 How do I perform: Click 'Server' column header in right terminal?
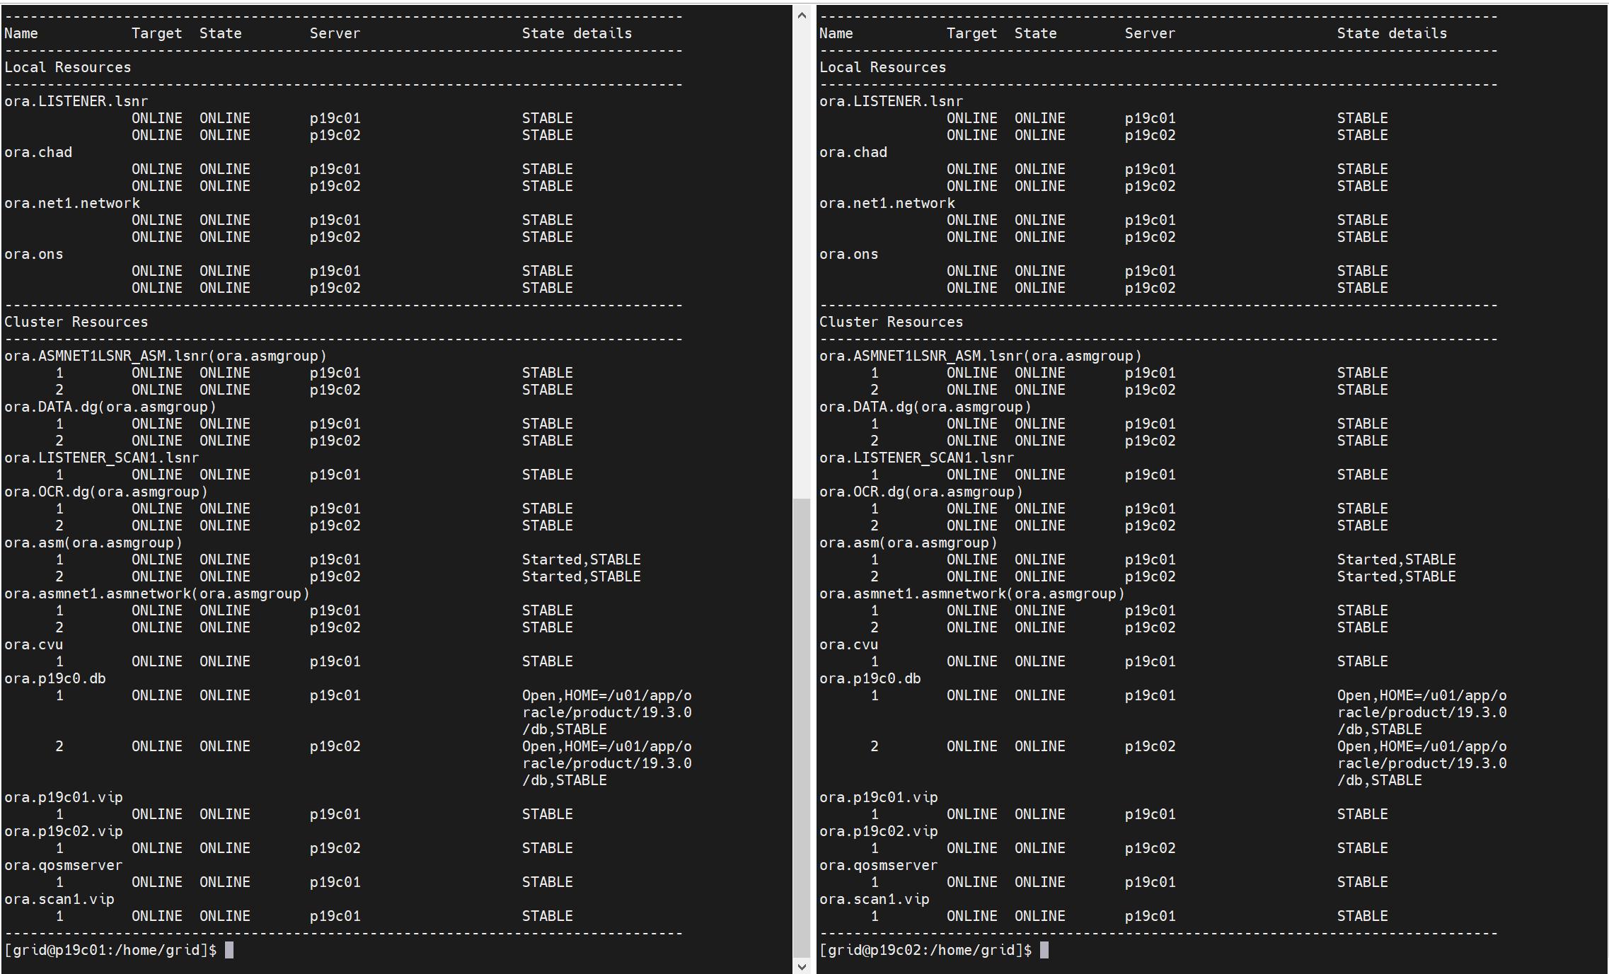point(1150,33)
